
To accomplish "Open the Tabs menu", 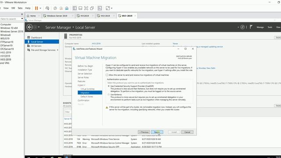I will tap(20, 8).
